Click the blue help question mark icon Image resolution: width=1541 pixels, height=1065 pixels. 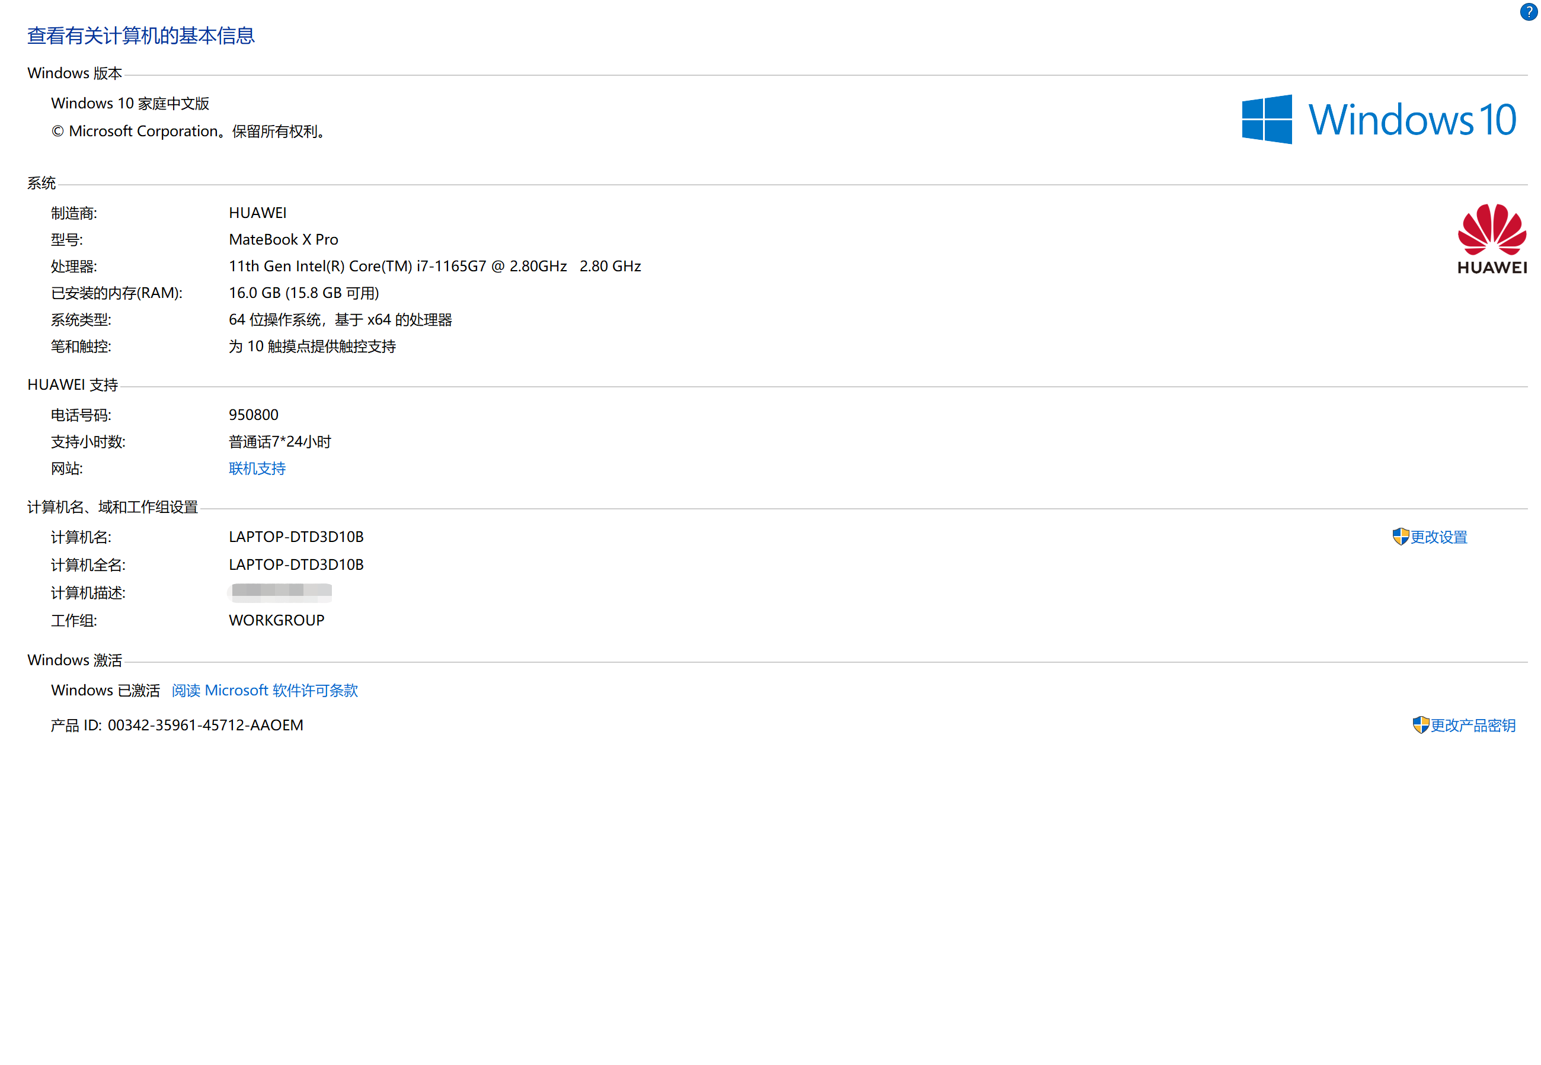click(1529, 12)
